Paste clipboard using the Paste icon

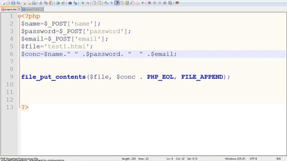[51, 3]
